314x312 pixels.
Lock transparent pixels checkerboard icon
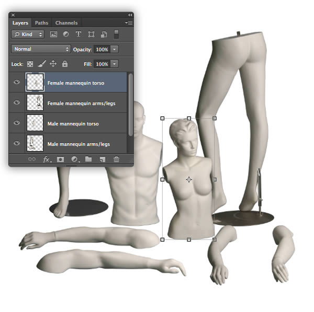coord(30,64)
